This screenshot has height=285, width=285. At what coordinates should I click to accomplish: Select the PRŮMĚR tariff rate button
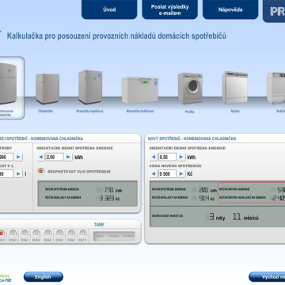tap(128, 236)
